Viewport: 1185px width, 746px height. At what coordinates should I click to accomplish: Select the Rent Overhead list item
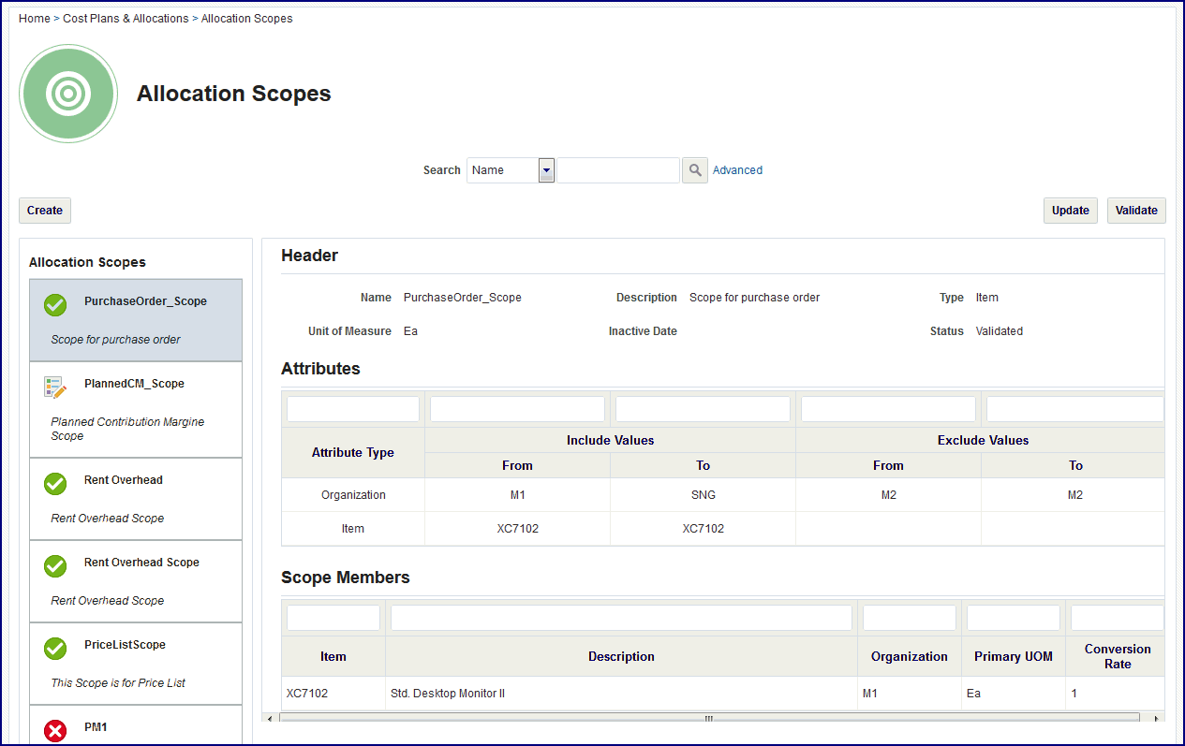point(136,499)
